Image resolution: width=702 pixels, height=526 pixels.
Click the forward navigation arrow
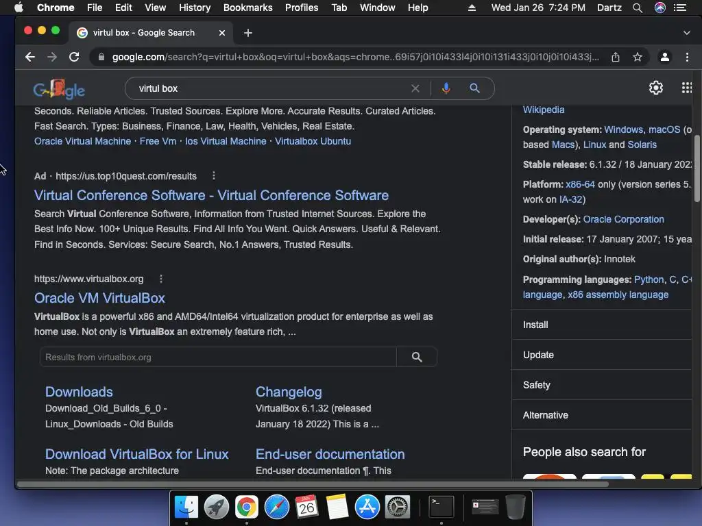(x=52, y=57)
